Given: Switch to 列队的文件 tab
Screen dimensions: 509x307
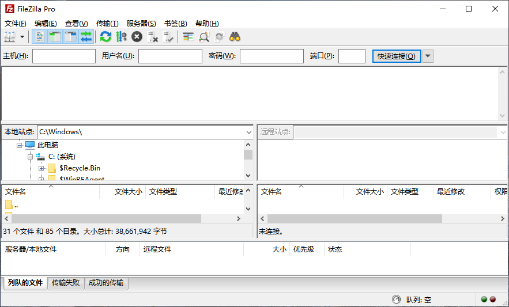Looking at the screenshot, I should click(x=25, y=283).
